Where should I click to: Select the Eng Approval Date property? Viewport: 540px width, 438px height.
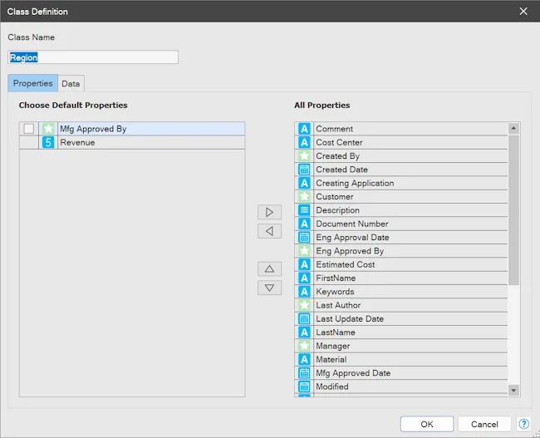(401, 238)
